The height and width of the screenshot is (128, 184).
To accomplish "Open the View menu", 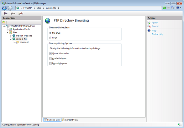I will point(13,13).
